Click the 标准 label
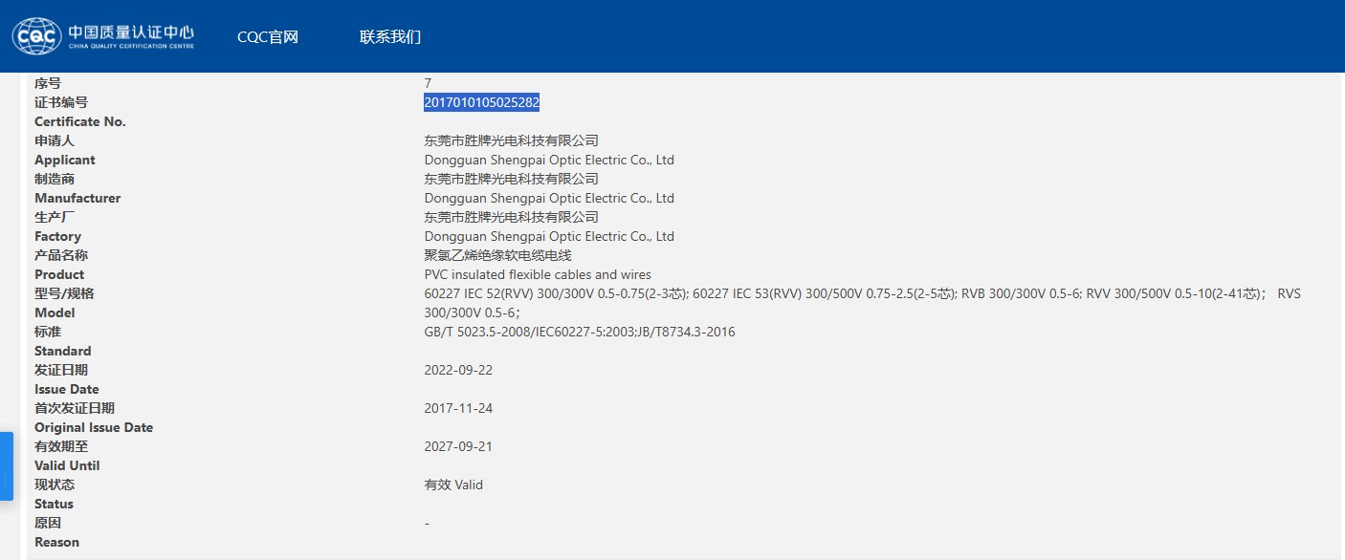This screenshot has height=560, width=1345. (x=48, y=332)
